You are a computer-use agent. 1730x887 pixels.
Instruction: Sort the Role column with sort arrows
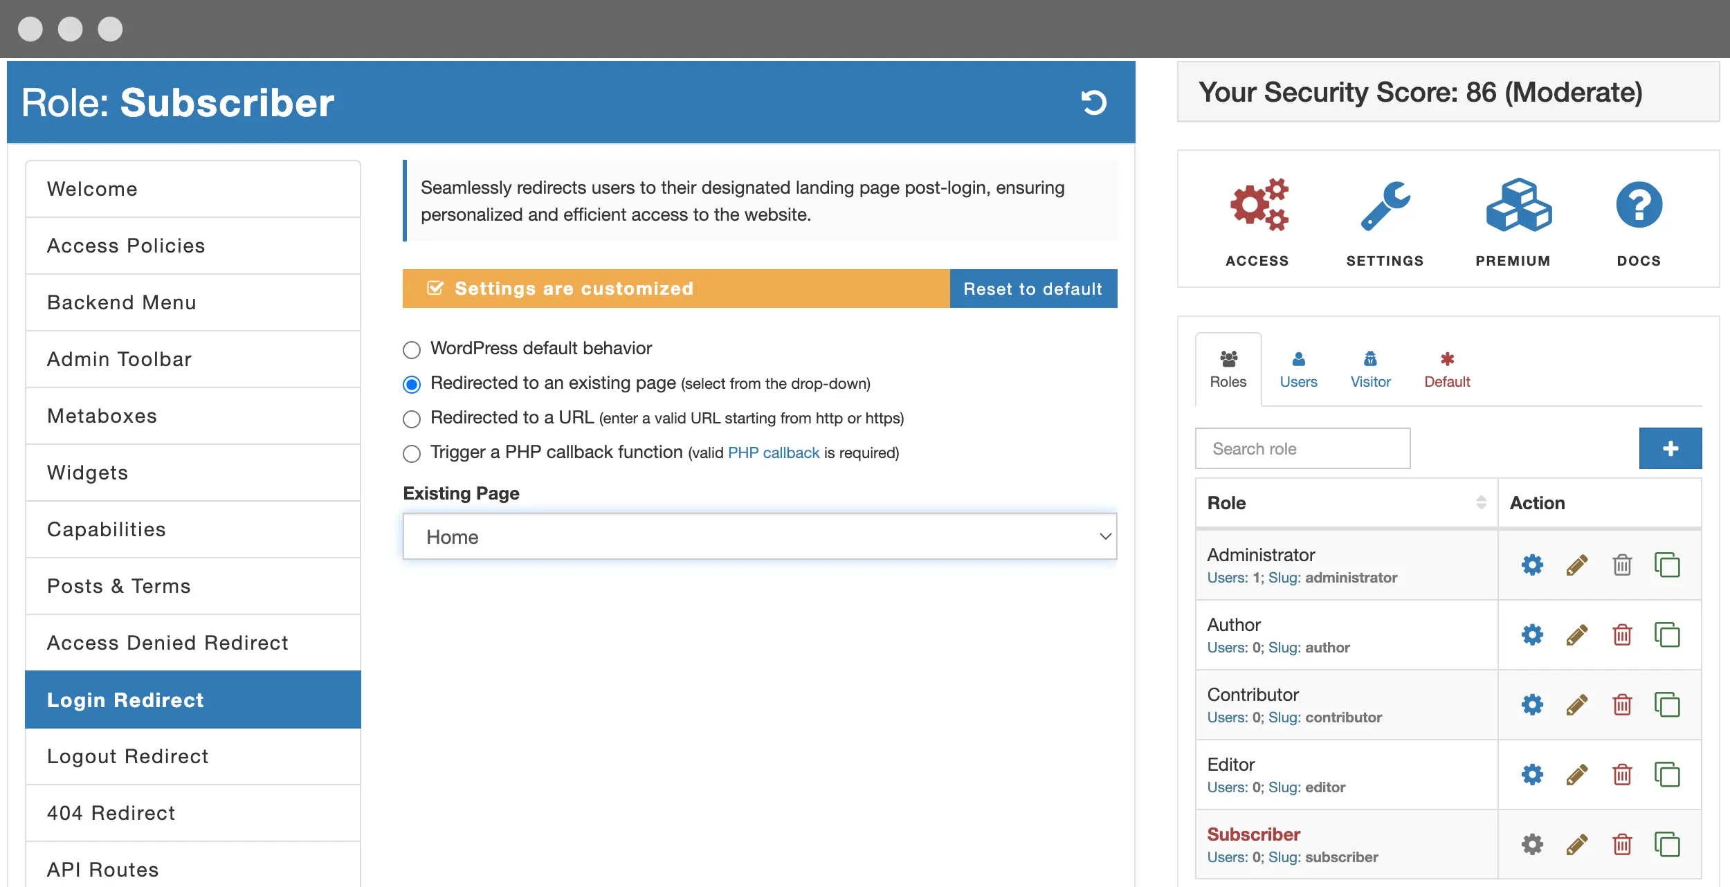tap(1481, 503)
